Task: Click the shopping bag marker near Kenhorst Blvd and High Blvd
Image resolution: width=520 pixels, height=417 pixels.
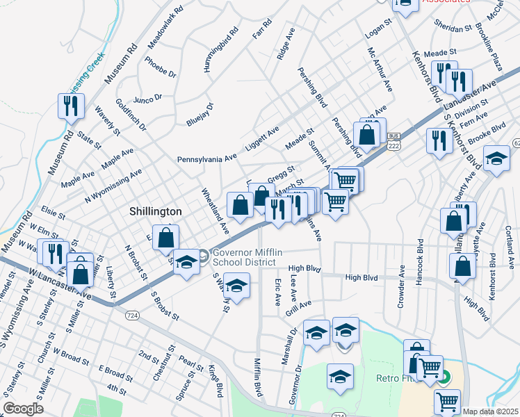Action: [462, 266]
